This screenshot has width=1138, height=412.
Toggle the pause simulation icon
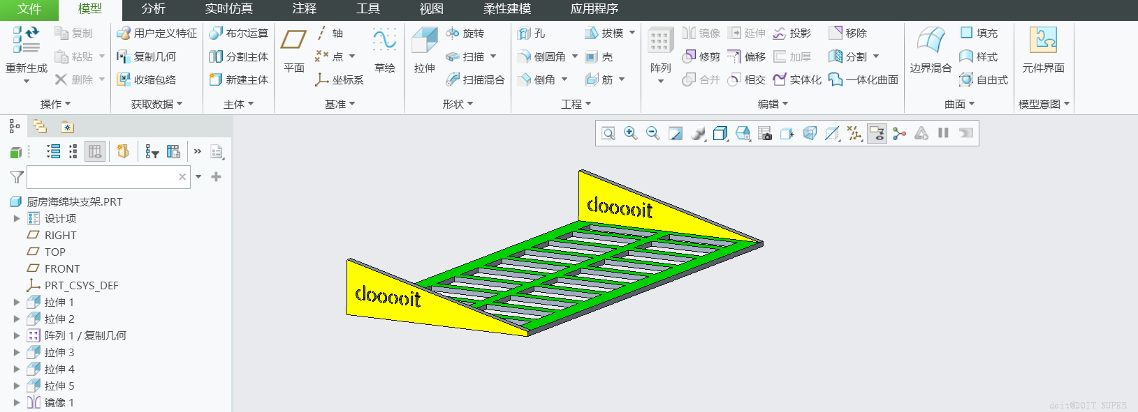coord(943,133)
